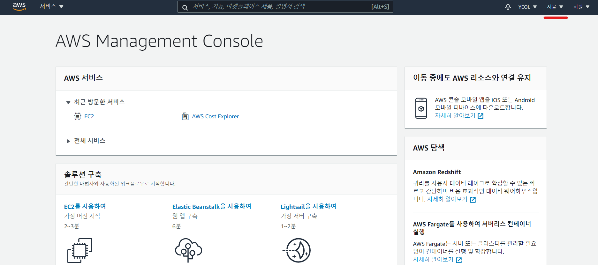Click the [Alt+S] shortcut hint in search
Viewport: 598px width, 265px height.
(x=380, y=7)
